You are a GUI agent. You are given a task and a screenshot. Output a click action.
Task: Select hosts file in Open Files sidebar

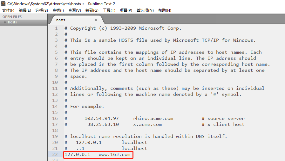pos(12,22)
